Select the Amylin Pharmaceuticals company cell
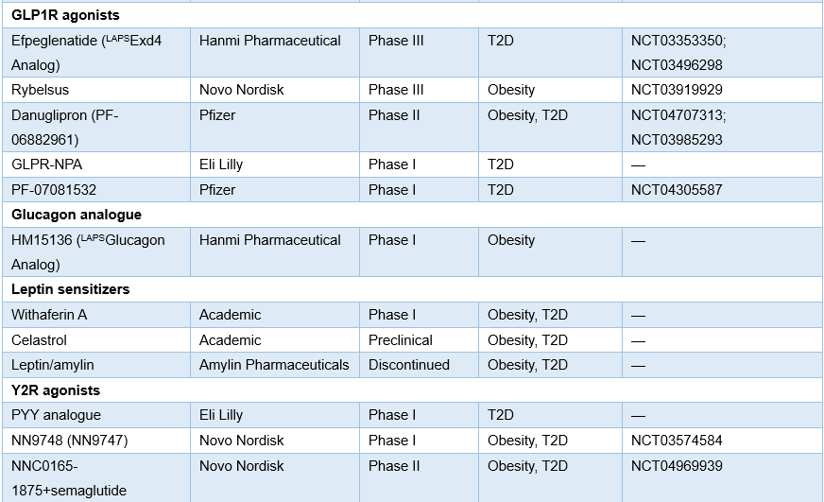The width and height of the screenshot is (824, 502). pos(274,365)
